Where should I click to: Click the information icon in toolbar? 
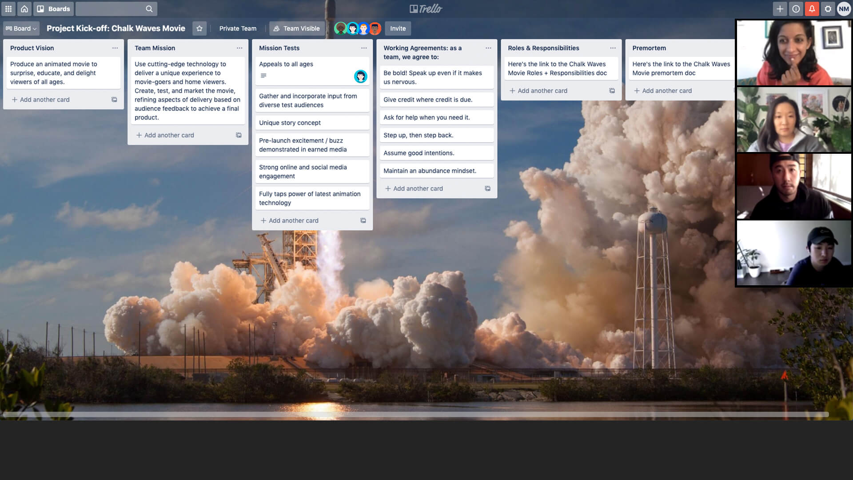796,8
